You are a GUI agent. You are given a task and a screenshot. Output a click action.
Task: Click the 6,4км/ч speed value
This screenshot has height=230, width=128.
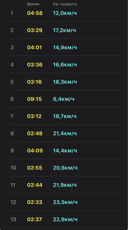64,99
